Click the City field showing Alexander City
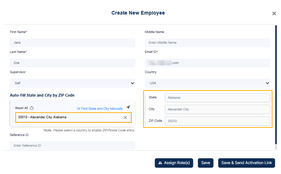Viewport: 281px width, 174px height. point(217,109)
